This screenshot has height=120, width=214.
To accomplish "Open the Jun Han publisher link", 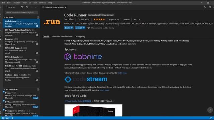I will pyautogui.click(x=69, y=19).
